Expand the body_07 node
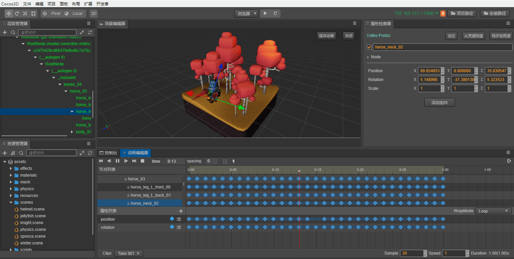Screen dimensions: 514x259 [x=72, y=132]
